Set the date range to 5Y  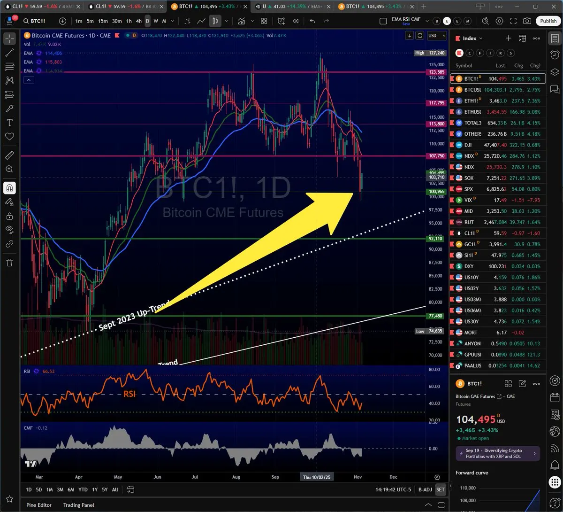click(105, 489)
